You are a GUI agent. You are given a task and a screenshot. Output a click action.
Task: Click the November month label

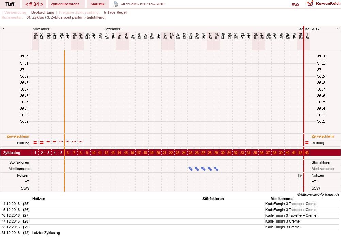tap(41, 29)
